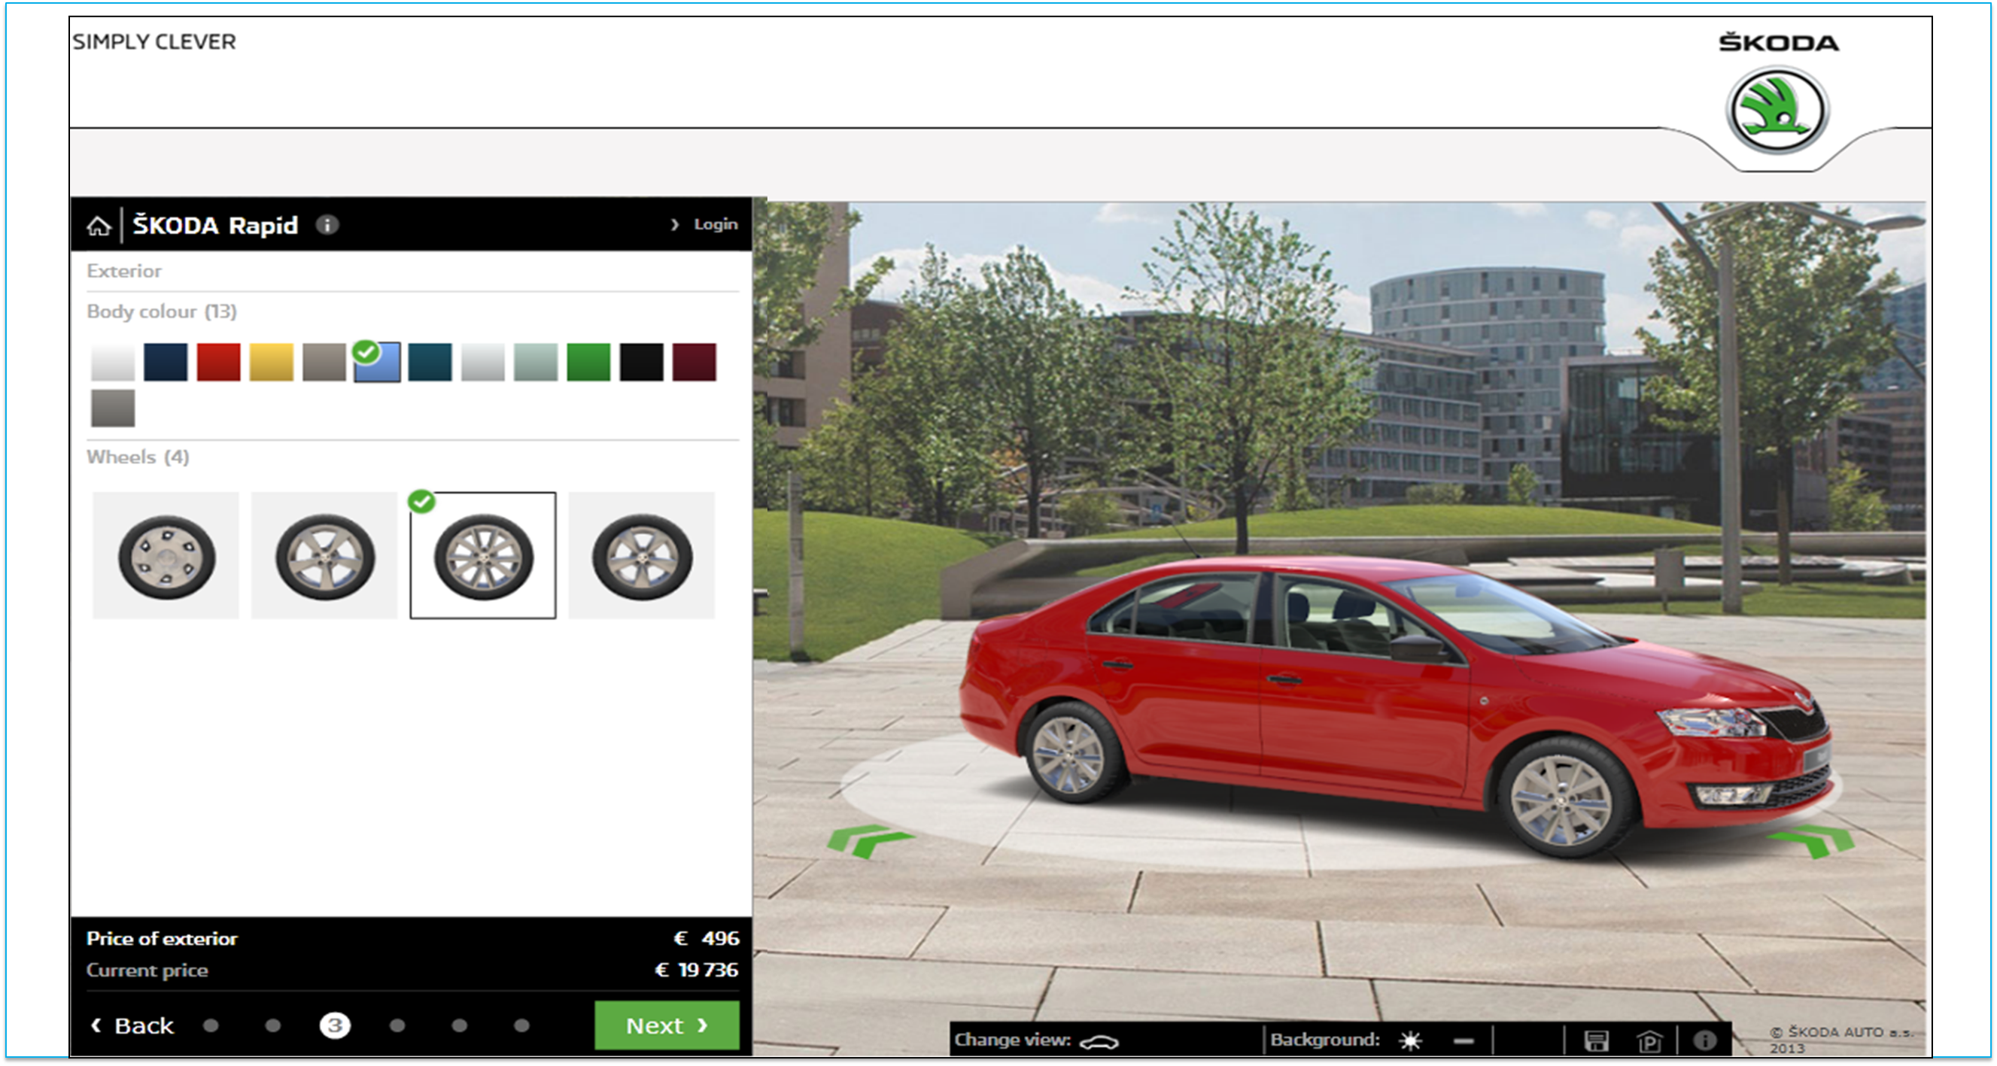Click the Body colour (13) heading

point(162,311)
